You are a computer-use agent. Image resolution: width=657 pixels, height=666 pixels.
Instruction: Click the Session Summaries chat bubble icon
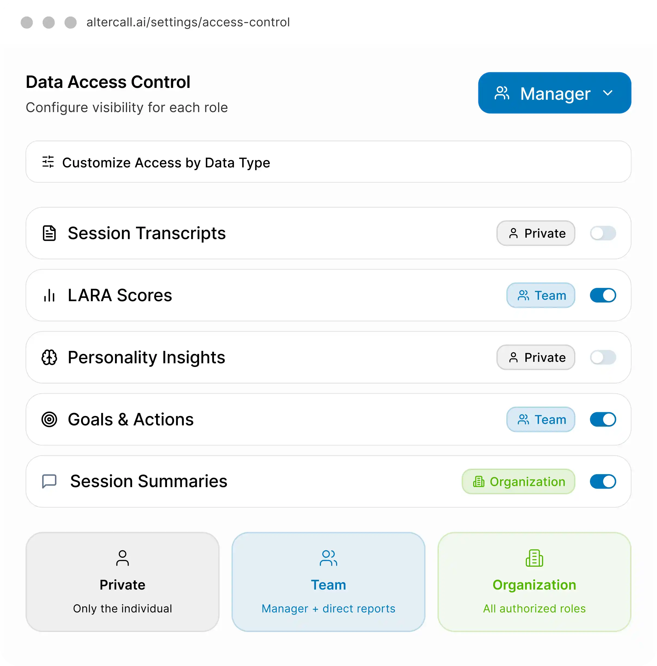(x=49, y=481)
